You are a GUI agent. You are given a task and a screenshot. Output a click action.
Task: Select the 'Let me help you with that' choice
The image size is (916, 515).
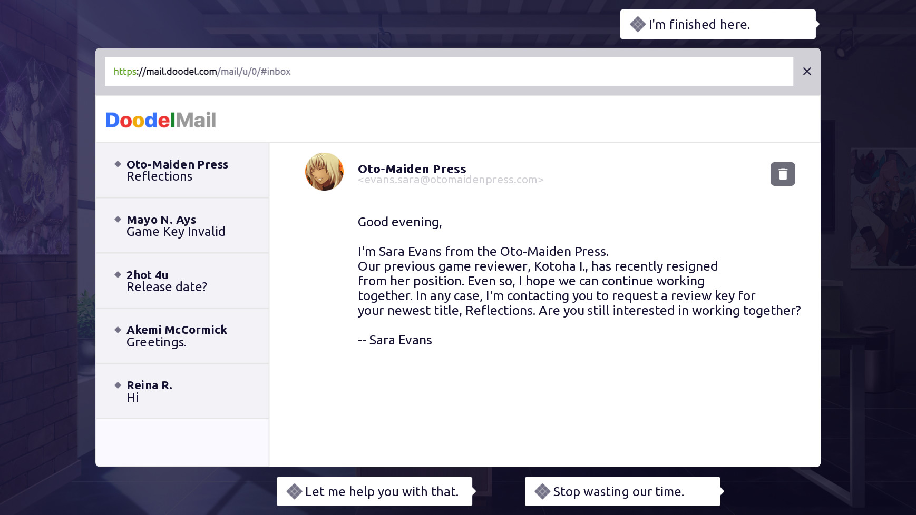click(x=375, y=491)
